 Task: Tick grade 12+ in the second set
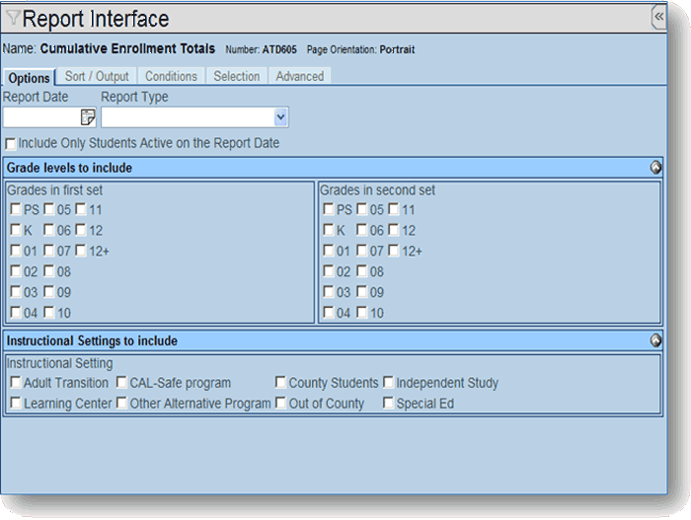click(394, 251)
